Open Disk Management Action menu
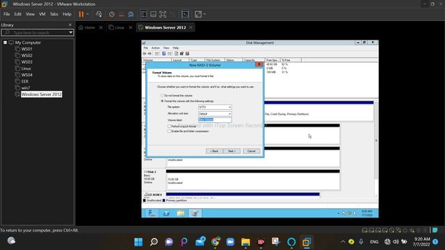Viewport: 445px width, 250px height. click(x=156, y=48)
